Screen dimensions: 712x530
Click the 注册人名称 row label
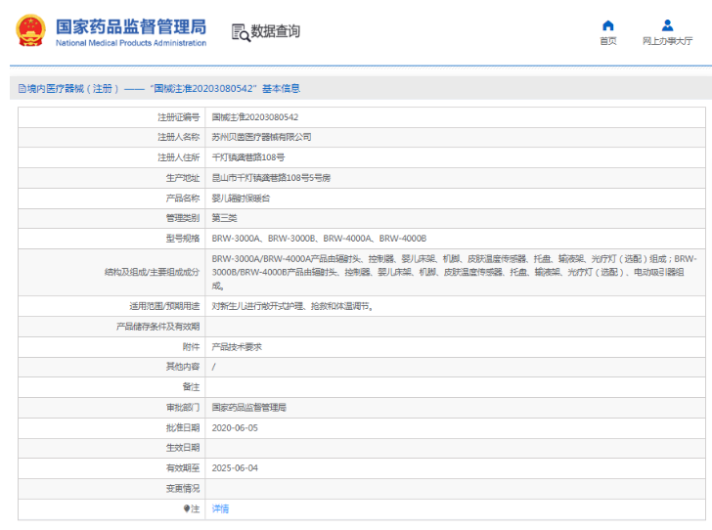point(178,137)
